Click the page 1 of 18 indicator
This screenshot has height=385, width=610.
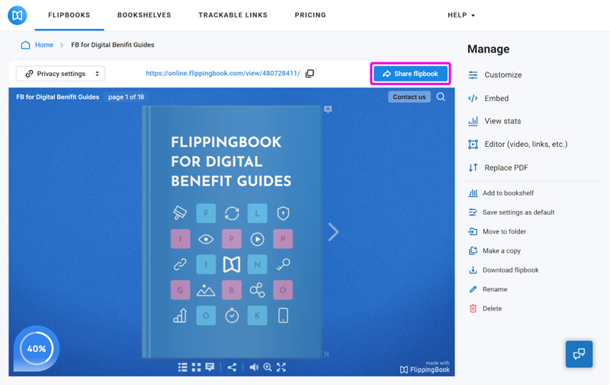point(126,97)
